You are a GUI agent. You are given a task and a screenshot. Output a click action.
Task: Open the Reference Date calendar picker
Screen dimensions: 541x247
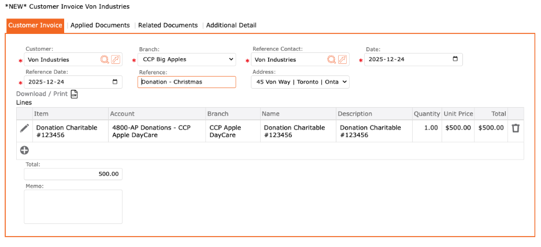pyautogui.click(x=114, y=82)
